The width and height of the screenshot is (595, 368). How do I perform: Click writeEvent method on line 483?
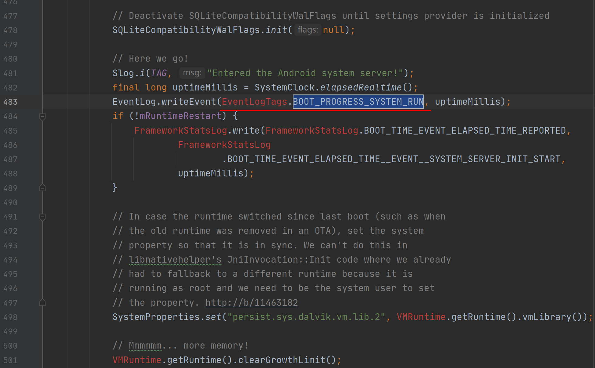(x=189, y=102)
